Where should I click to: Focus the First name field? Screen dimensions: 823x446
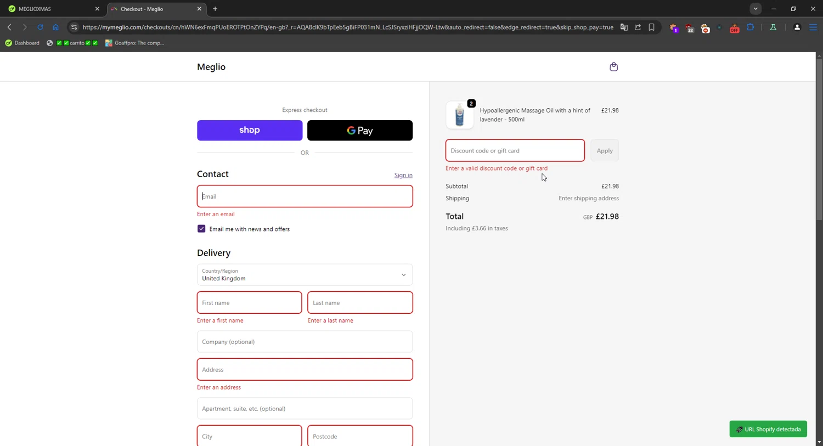(x=250, y=303)
